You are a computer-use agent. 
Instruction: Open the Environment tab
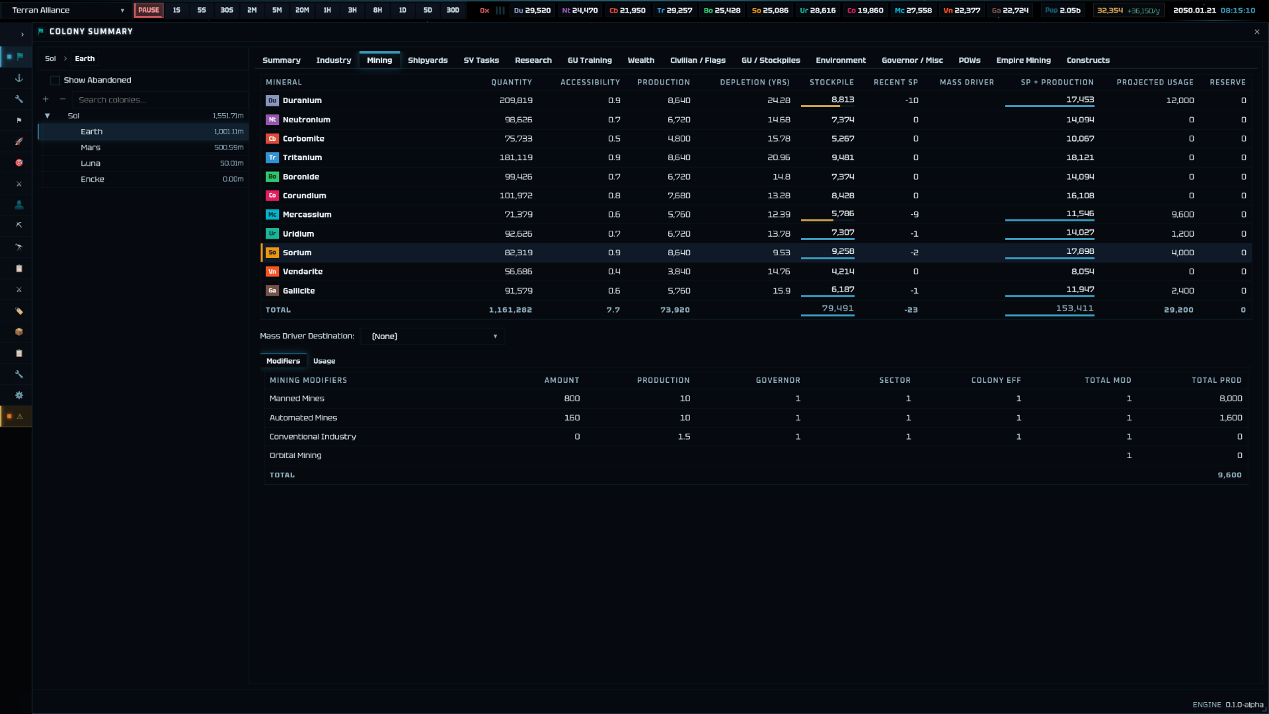point(841,60)
